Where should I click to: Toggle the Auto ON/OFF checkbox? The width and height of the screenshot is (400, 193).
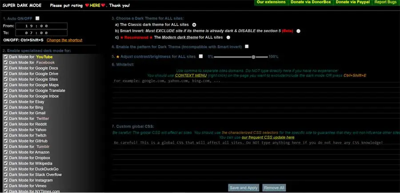[x=37, y=18]
